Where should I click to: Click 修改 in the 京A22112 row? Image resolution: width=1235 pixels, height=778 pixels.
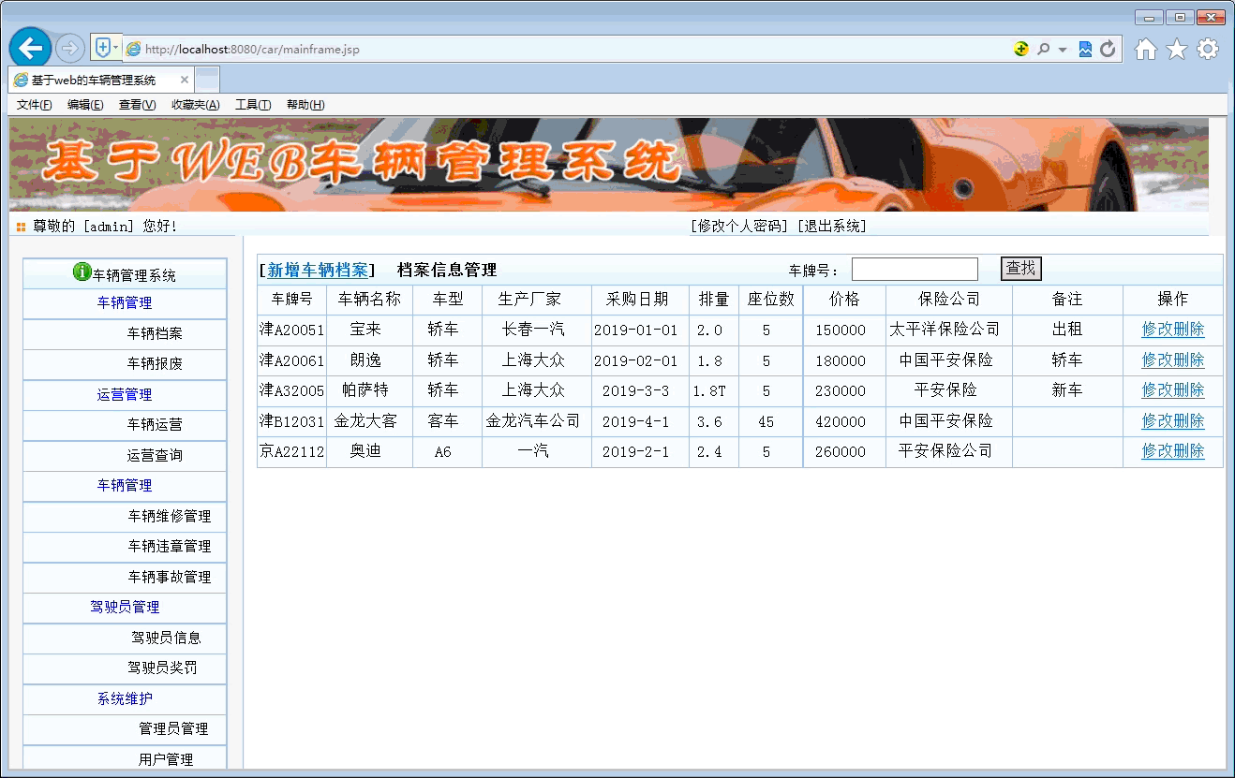click(x=1157, y=451)
